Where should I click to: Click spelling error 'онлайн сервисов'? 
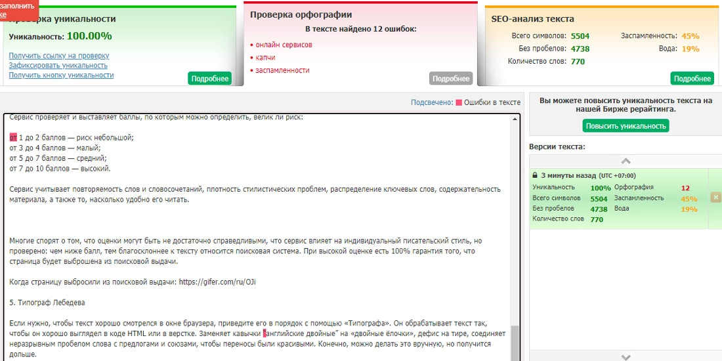pos(284,45)
